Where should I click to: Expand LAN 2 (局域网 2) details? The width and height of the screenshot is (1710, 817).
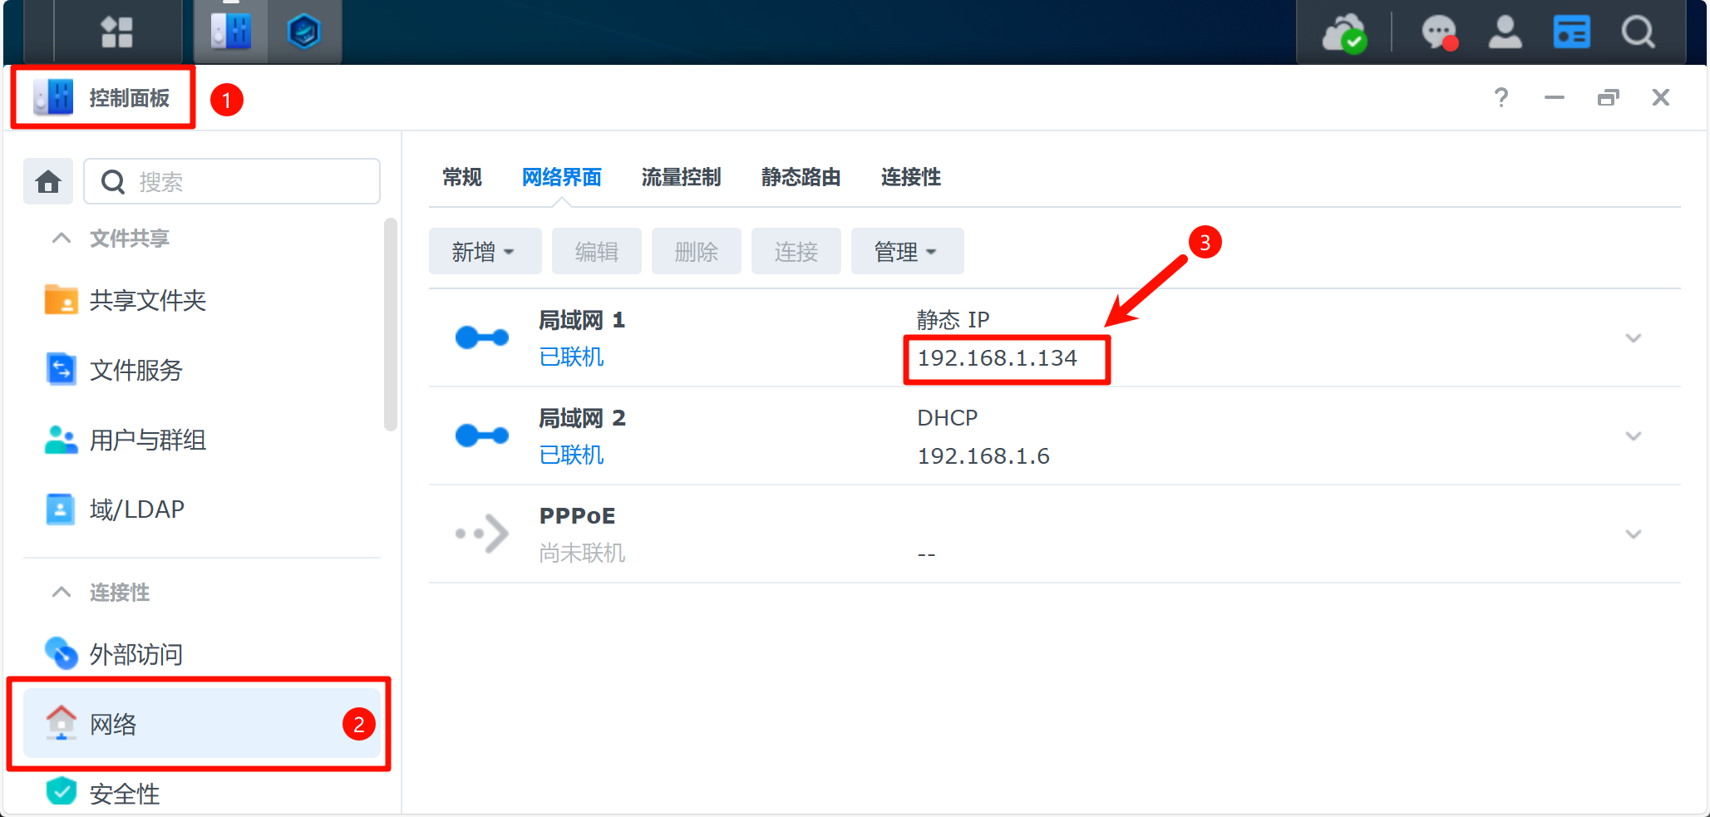click(1634, 436)
